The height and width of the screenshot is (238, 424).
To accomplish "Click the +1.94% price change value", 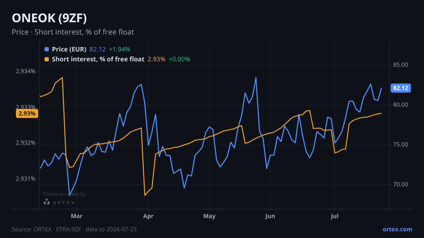I will pos(119,49).
